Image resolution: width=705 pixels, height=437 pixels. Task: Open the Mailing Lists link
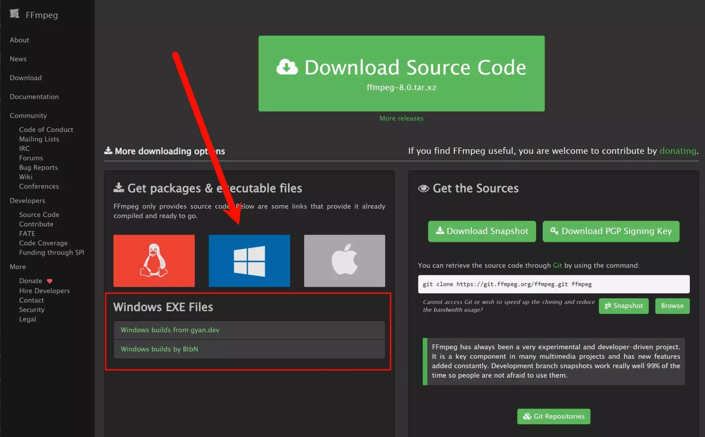click(x=39, y=139)
